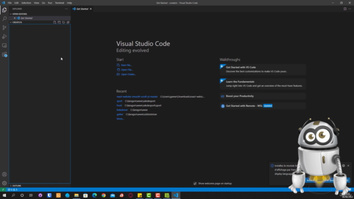
Task: Open Get Started with VS Code walkthrough
Action: [x=263, y=69]
